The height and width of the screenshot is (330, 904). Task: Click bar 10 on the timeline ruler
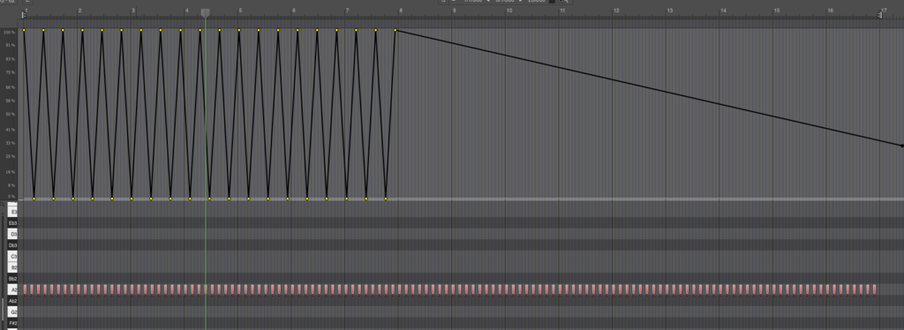[x=509, y=11]
